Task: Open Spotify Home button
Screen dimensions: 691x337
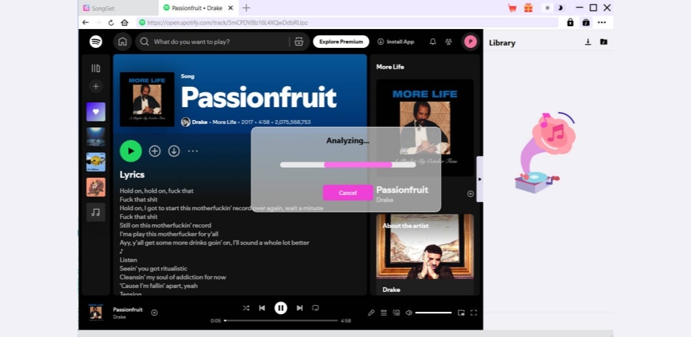Action: pyautogui.click(x=123, y=41)
